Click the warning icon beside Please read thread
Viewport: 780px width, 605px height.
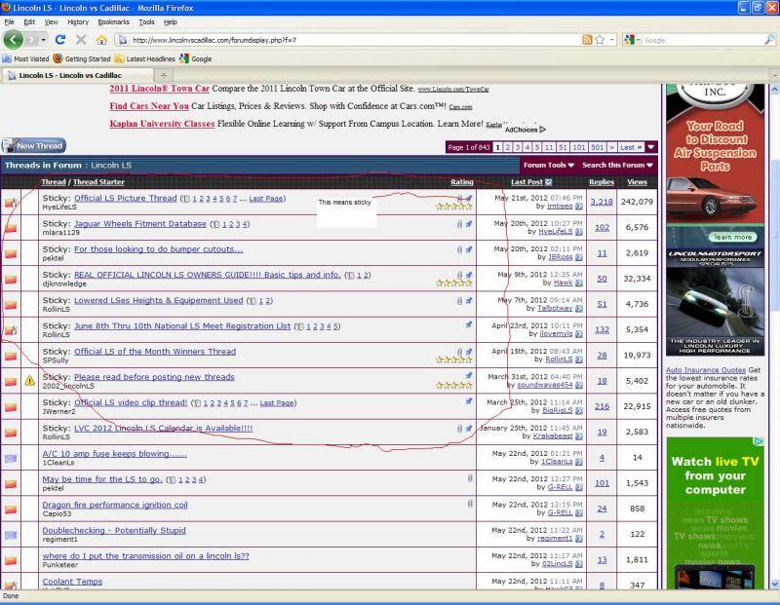click(30, 381)
